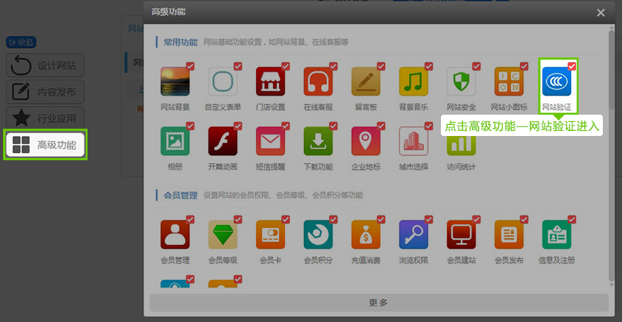Open the 充值消费 money bag icon
Image resolution: width=622 pixels, height=322 pixels.
coord(366,235)
